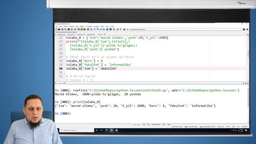Screen dimensions: 256x144
Task: Open the Projects menu
Action: (x=96, y=26)
